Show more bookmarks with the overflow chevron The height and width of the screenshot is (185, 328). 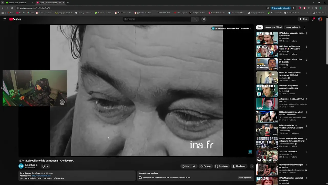pos(308,13)
